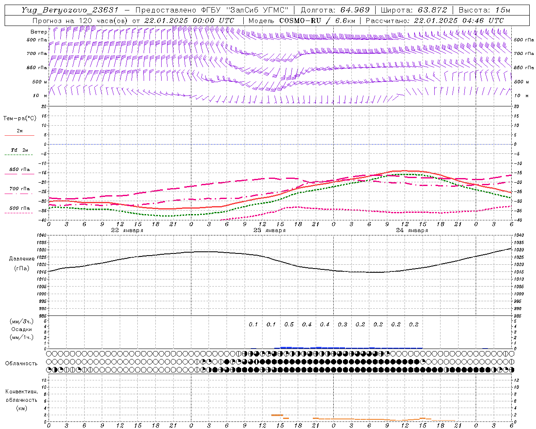Click the solid line sample under 2м legend
This screenshot has width=536, height=429.
[19, 136]
